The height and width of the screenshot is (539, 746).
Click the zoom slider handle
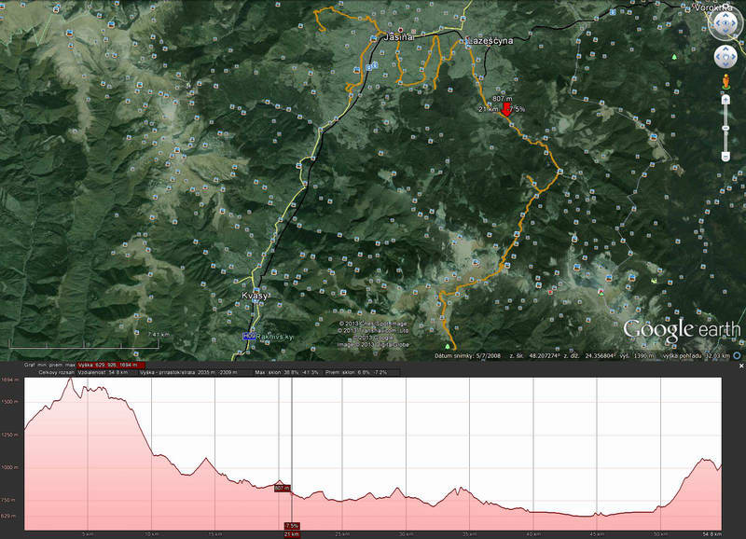725,128
